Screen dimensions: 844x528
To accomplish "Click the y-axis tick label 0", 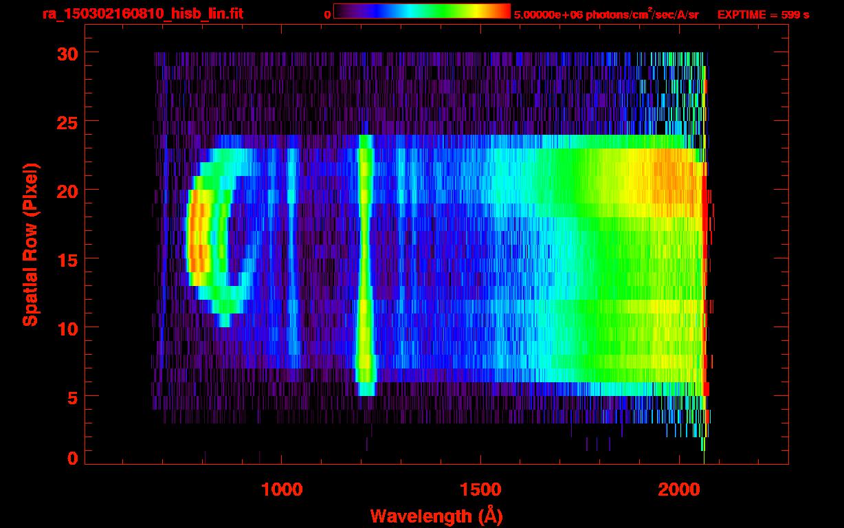I will [71, 458].
